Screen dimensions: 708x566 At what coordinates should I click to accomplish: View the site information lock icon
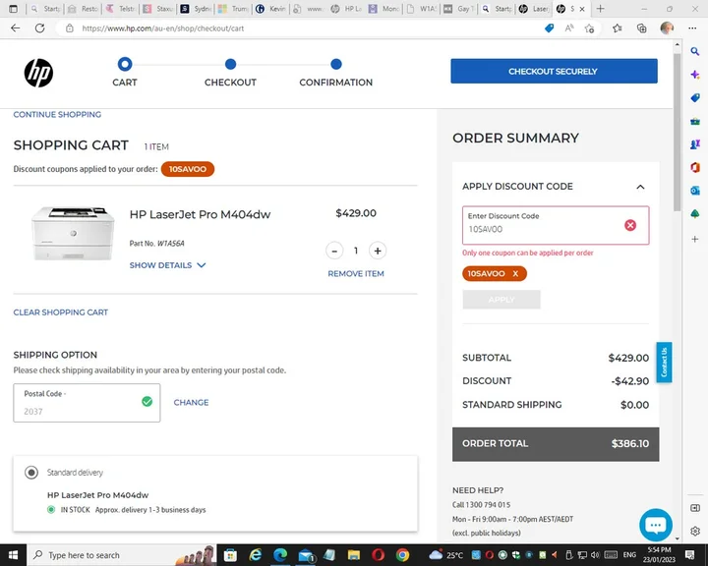70,28
